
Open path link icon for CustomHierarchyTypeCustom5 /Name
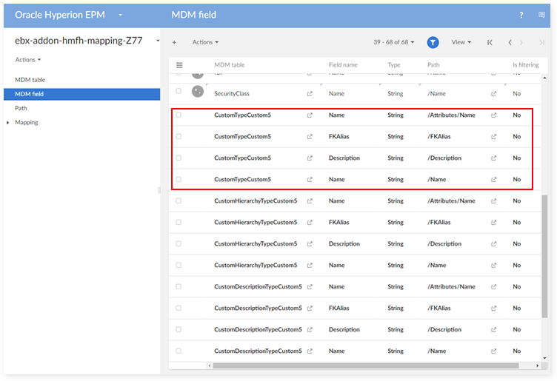click(494, 266)
